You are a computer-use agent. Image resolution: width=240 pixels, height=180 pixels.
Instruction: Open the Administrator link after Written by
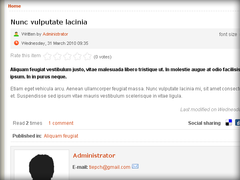(x=55, y=34)
